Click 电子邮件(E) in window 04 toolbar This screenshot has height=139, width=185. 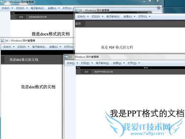[39, 47]
